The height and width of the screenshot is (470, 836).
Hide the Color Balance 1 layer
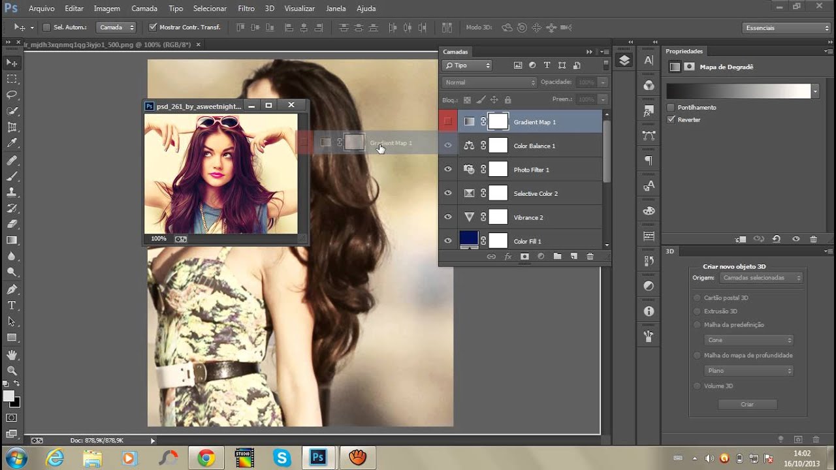(x=448, y=146)
